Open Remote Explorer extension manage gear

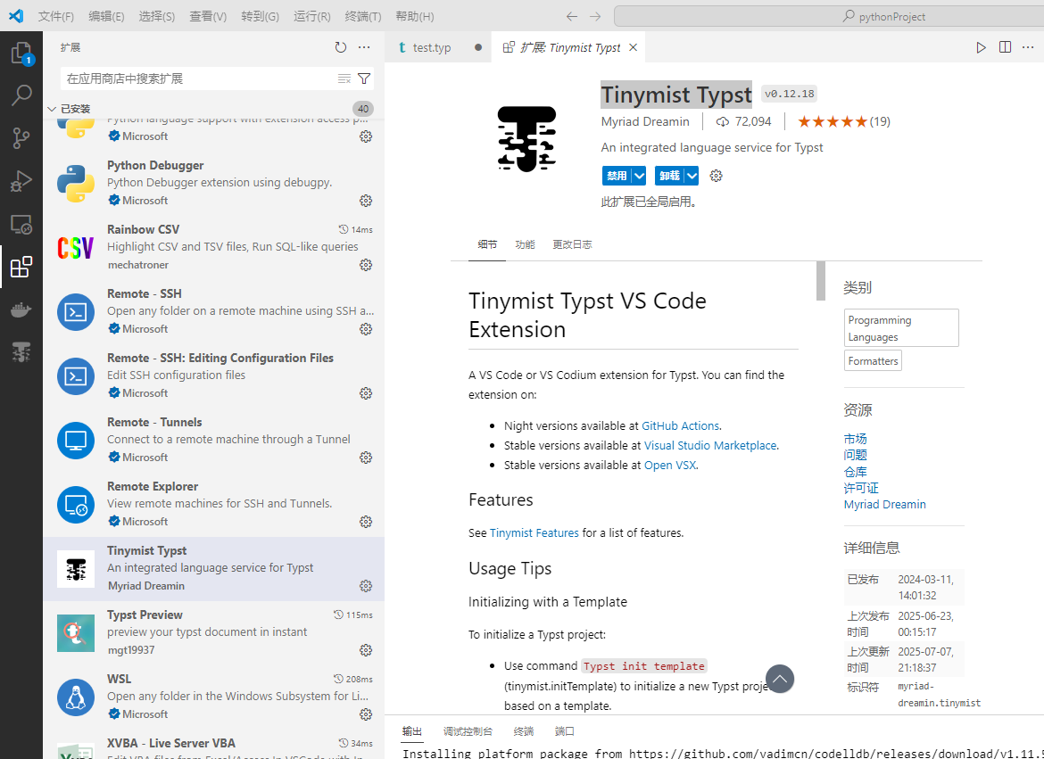pyautogui.click(x=366, y=522)
